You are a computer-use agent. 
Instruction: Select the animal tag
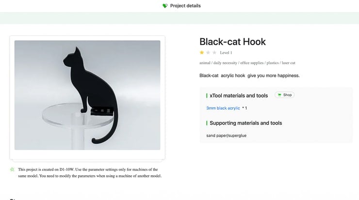(205, 63)
